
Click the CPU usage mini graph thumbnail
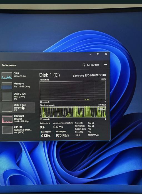7,75
